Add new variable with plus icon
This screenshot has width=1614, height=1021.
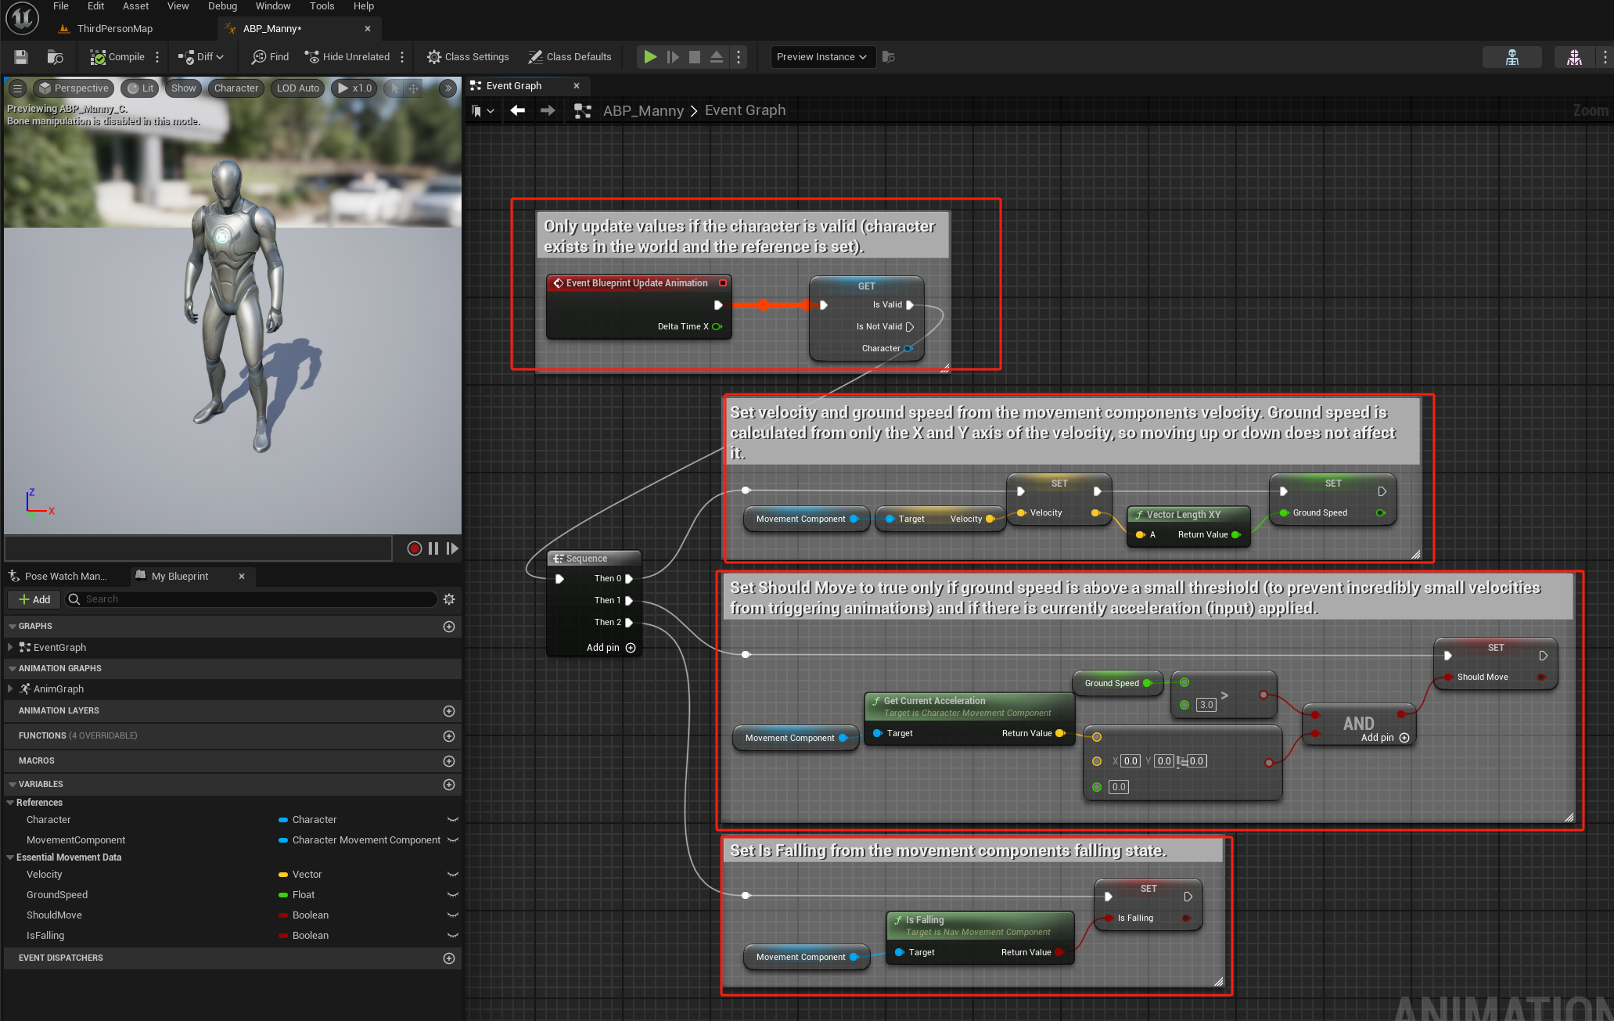449,785
